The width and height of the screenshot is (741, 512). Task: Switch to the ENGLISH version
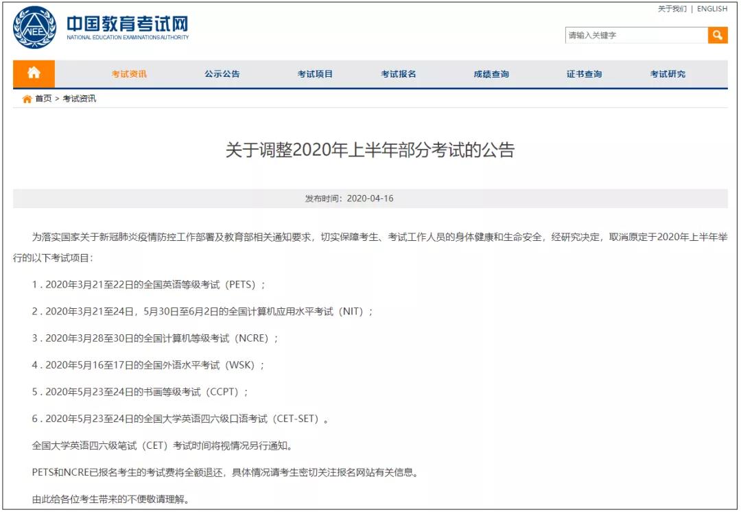pyautogui.click(x=712, y=9)
